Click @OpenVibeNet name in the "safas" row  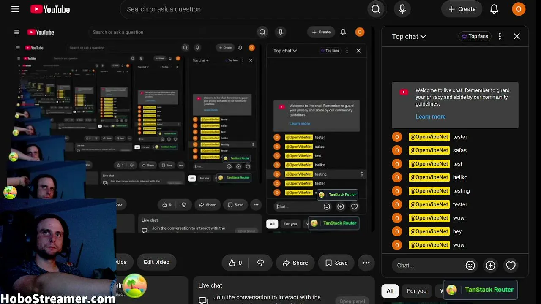[429, 150]
